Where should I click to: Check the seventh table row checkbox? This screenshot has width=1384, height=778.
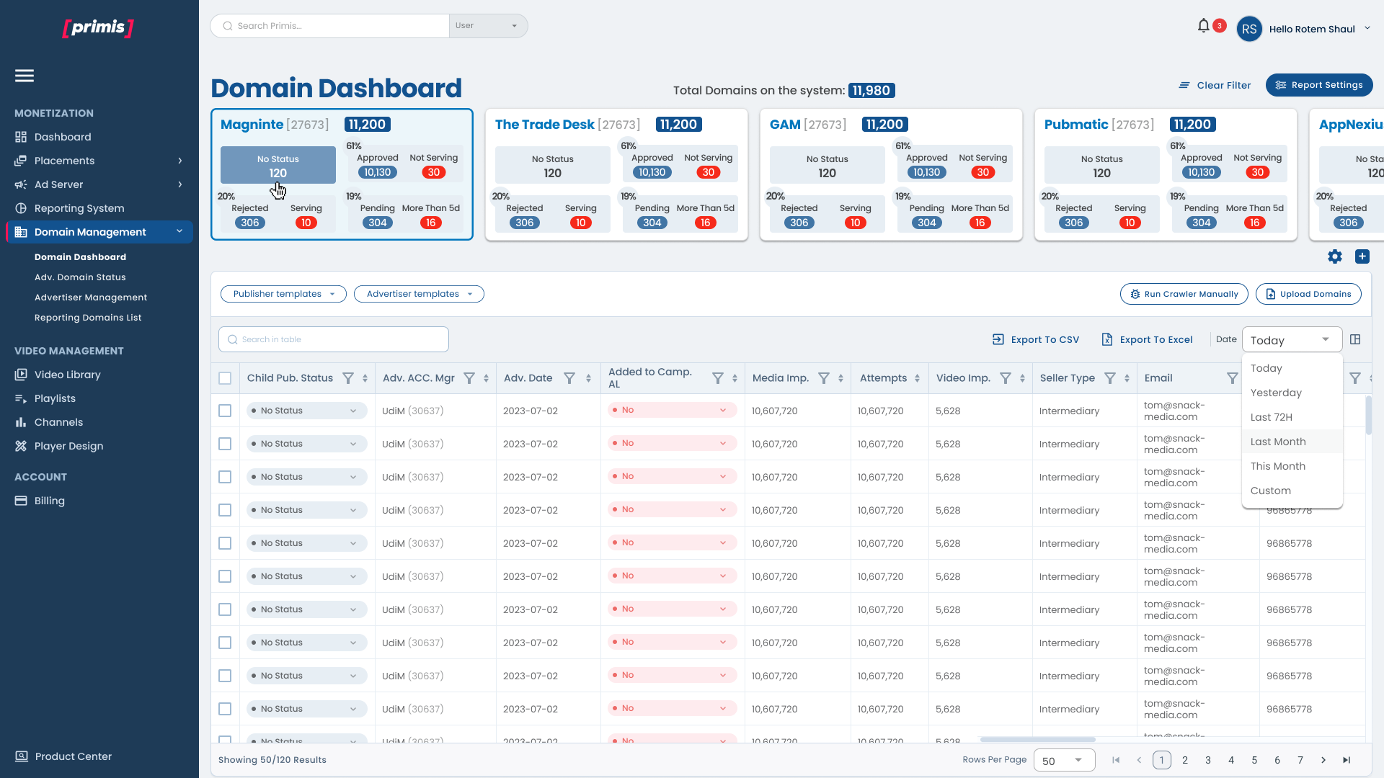[225, 609]
